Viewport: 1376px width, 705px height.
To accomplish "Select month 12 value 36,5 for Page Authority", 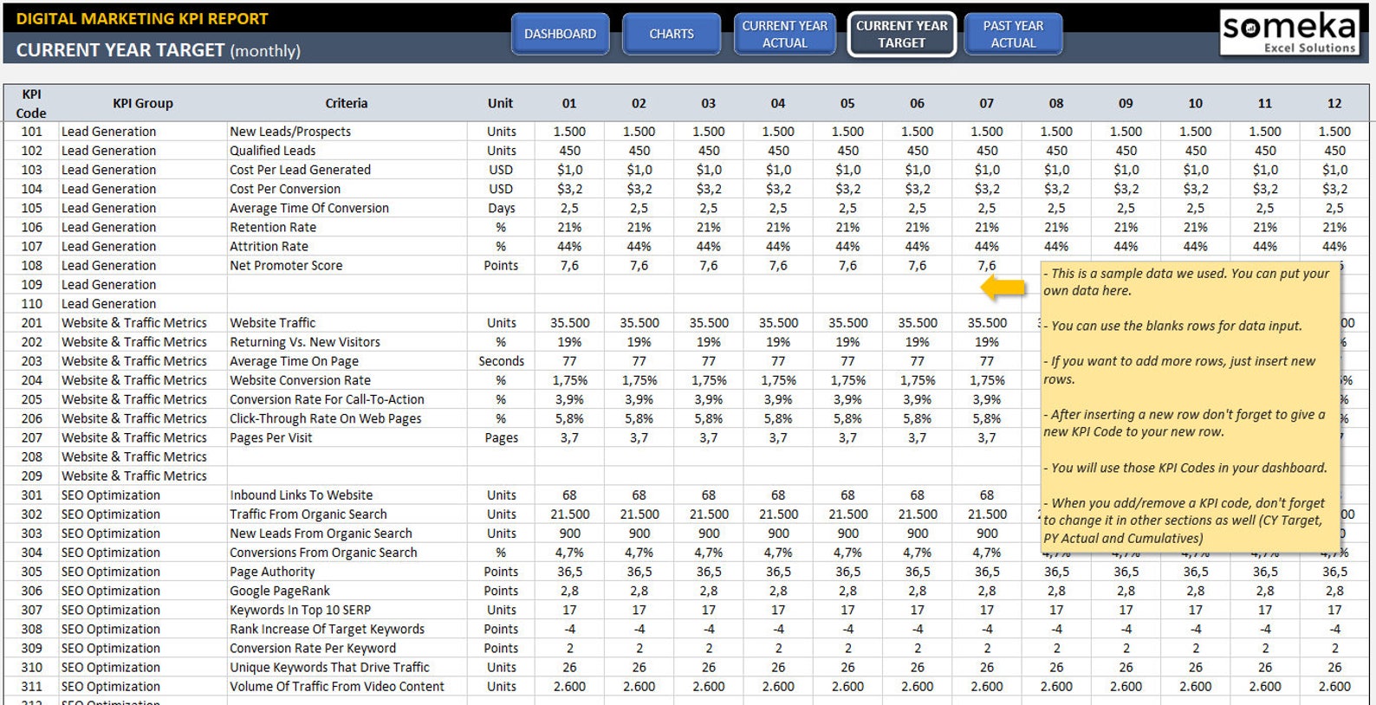I will (1334, 572).
